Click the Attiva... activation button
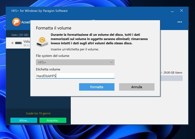The height and width of the screenshot is (139, 195). click(x=24, y=120)
